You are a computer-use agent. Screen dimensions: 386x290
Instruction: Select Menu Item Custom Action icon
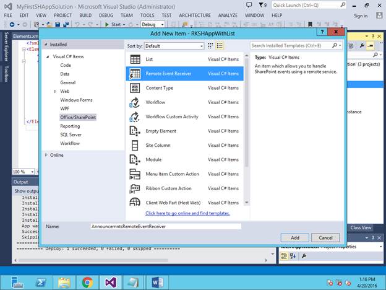pyautogui.click(x=135, y=174)
